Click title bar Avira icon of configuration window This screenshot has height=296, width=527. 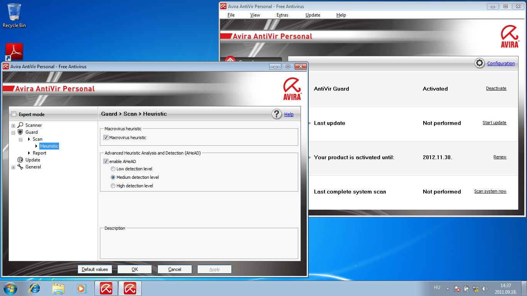[x=6, y=66]
